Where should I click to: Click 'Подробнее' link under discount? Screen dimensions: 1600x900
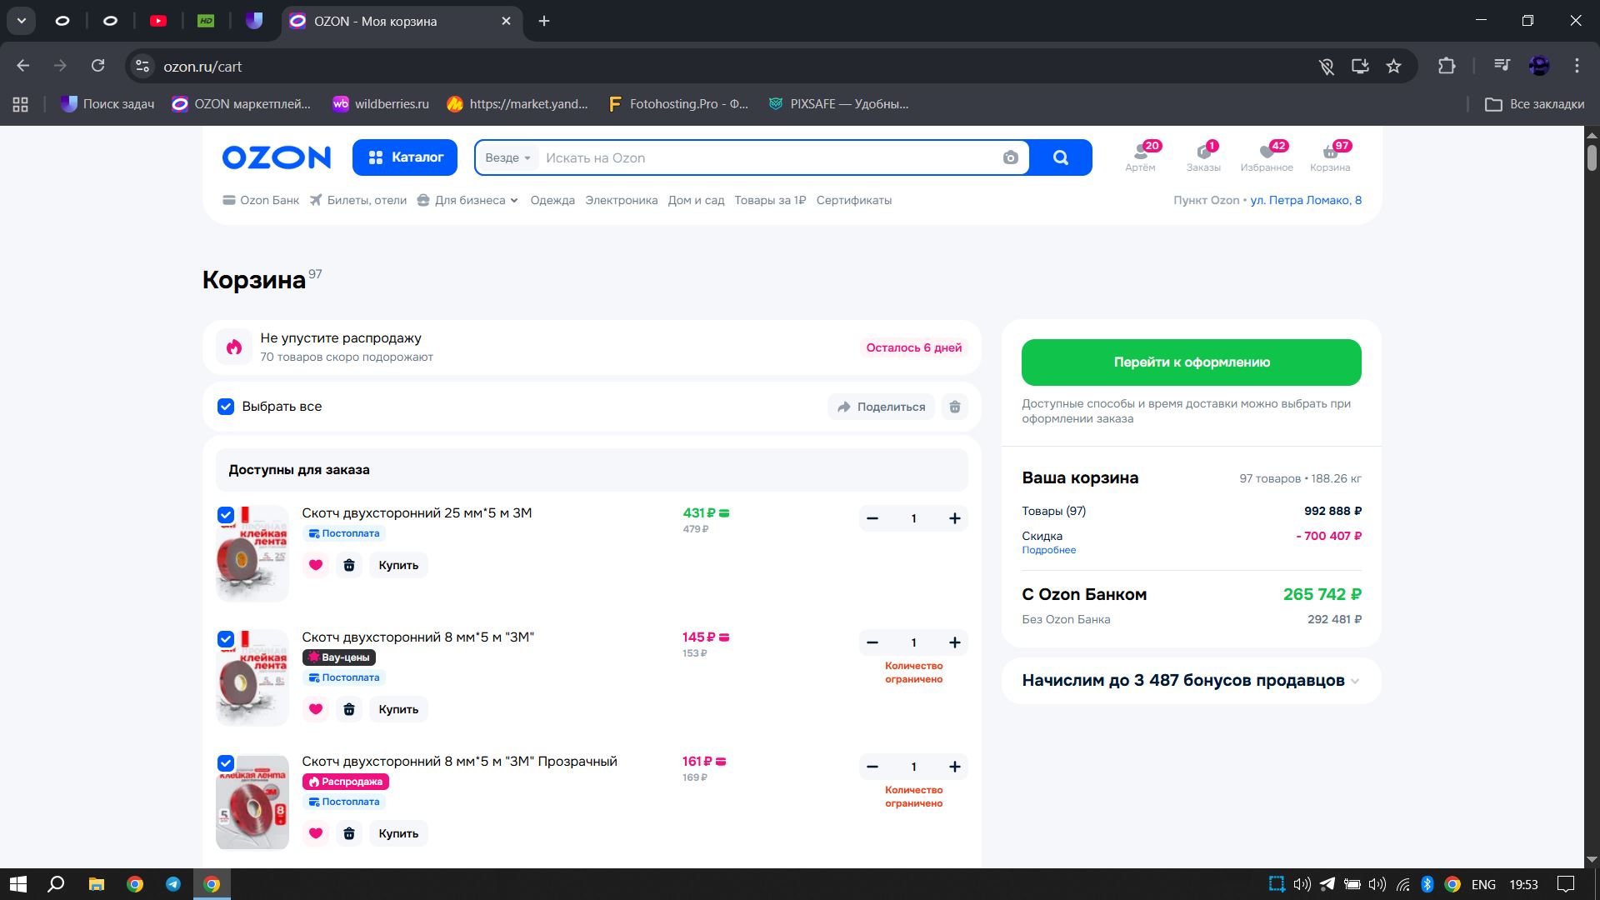click(1048, 550)
